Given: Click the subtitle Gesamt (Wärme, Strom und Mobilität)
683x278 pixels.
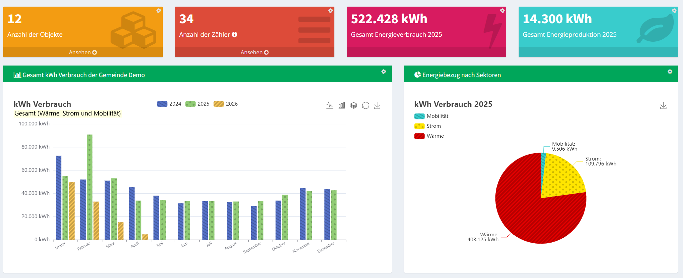Looking at the screenshot, I should tap(68, 114).
